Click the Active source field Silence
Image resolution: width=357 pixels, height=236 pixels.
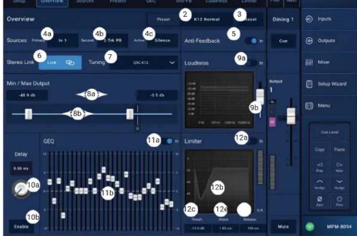[162, 40]
